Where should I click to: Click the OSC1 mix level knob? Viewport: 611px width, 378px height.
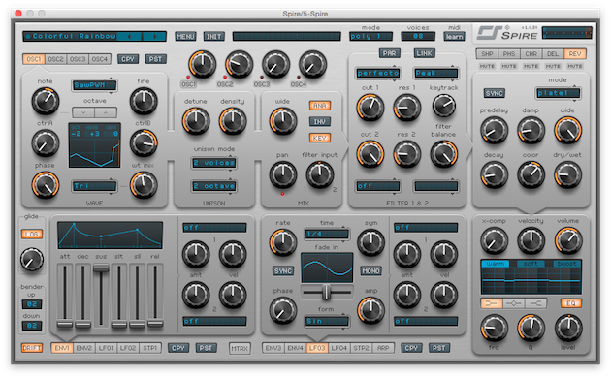coord(203,64)
